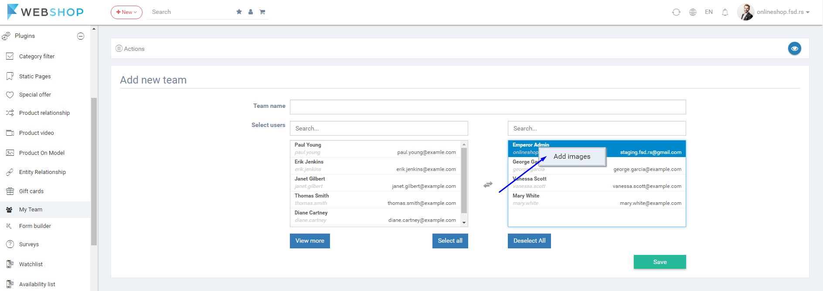The height and width of the screenshot is (291, 823).
Task: Click the Form builder tools icon
Action: pos(9,226)
